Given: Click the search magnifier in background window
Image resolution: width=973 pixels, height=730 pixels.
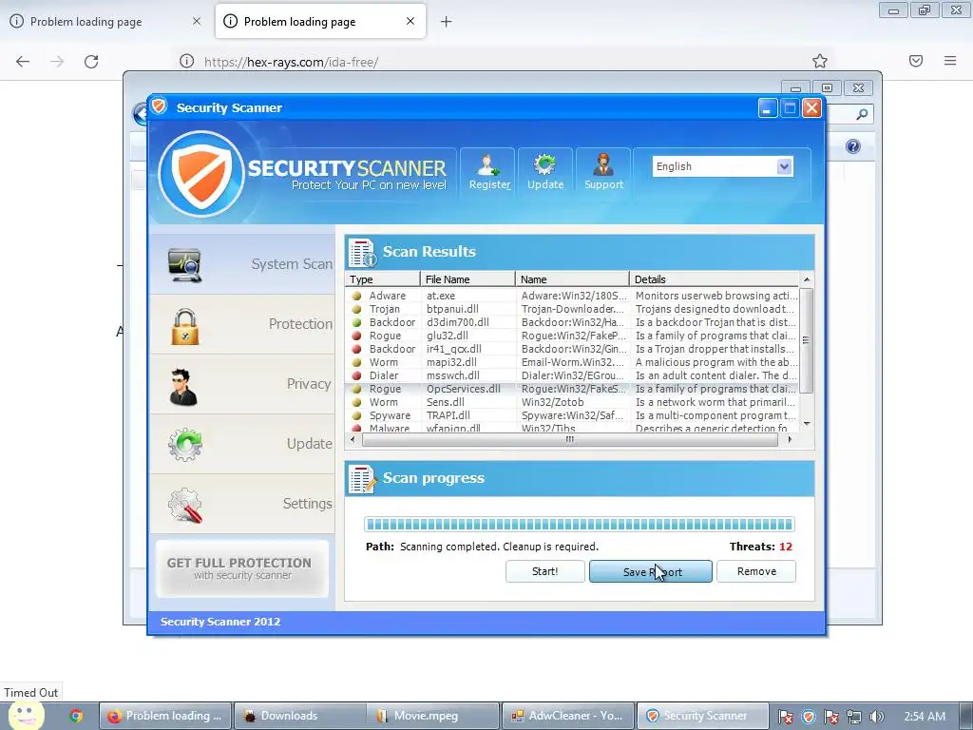Looking at the screenshot, I should tap(862, 114).
